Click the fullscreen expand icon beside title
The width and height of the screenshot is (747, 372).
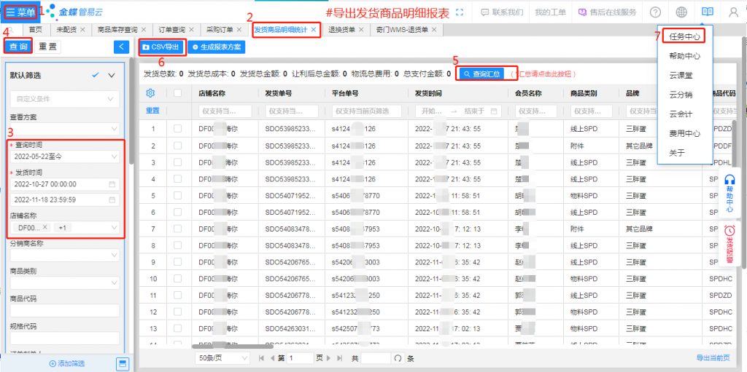point(459,12)
